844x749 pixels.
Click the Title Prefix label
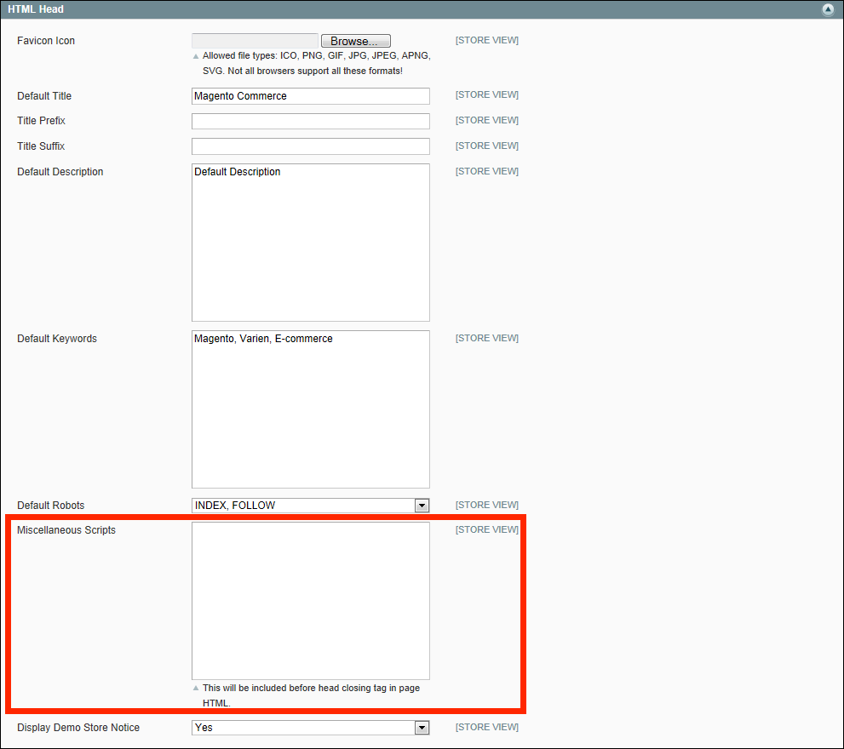pos(41,121)
